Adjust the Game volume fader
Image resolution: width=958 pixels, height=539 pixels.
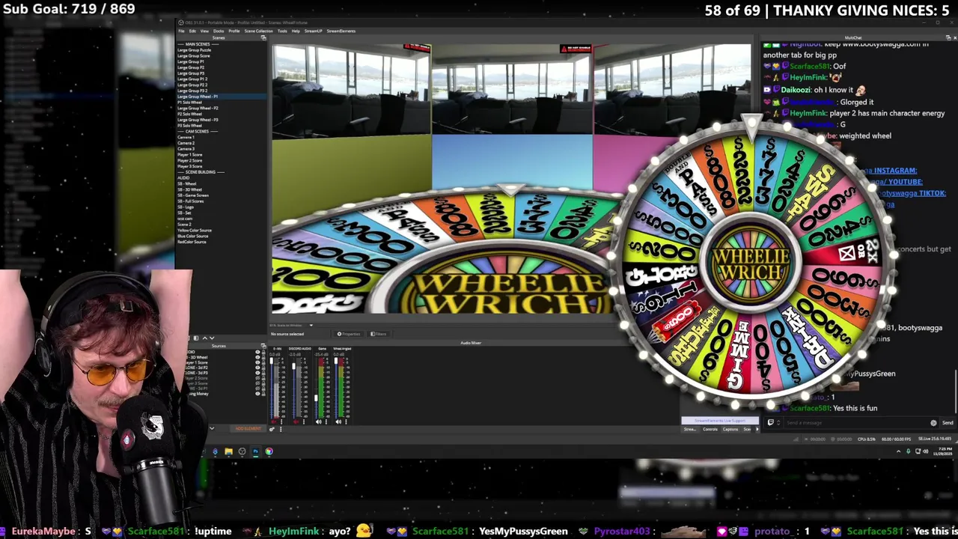point(316,398)
